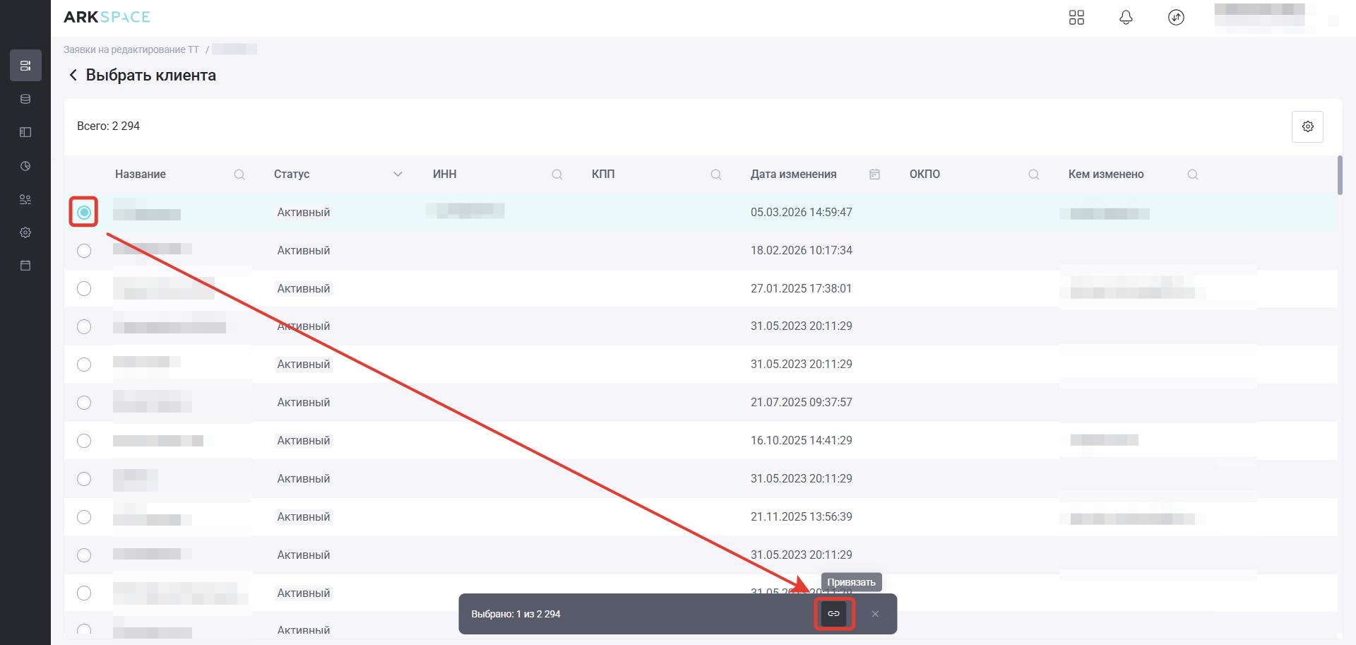Open database icon in left sidebar

(25, 99)
